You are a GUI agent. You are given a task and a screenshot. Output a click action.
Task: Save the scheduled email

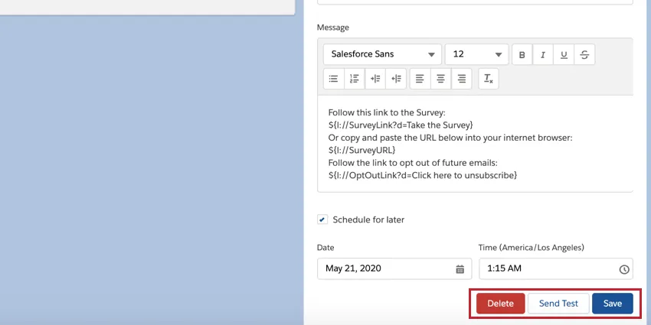pos(612,304)
